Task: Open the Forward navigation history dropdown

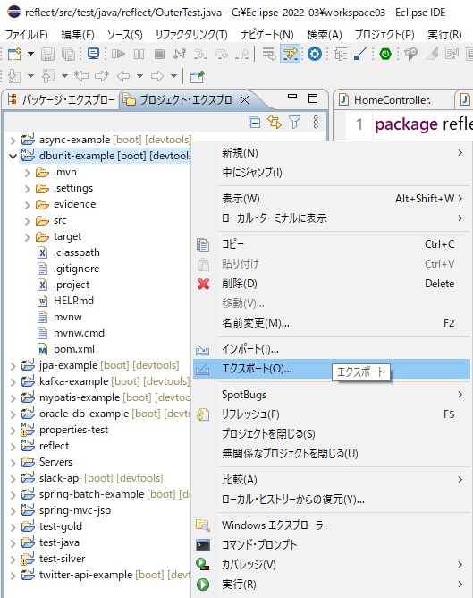Action: (173, 76)
